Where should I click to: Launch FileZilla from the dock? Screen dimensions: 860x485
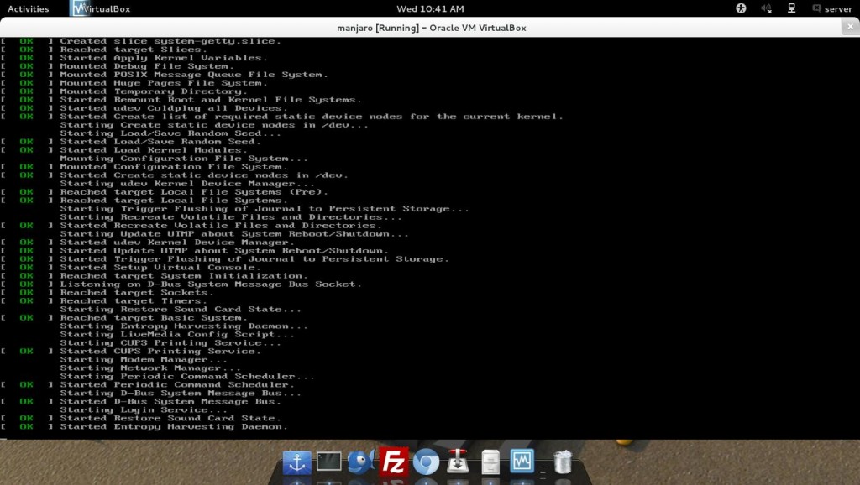[394, 462]
